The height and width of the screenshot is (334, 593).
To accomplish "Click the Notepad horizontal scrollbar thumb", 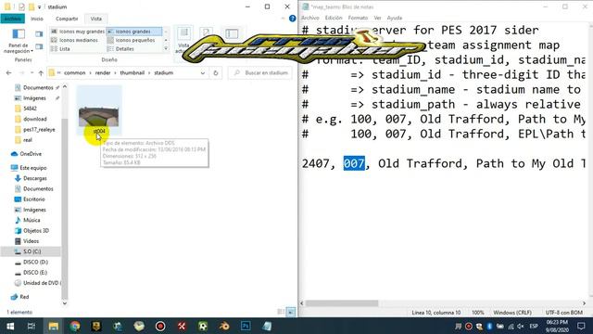I will pos(342,303).
